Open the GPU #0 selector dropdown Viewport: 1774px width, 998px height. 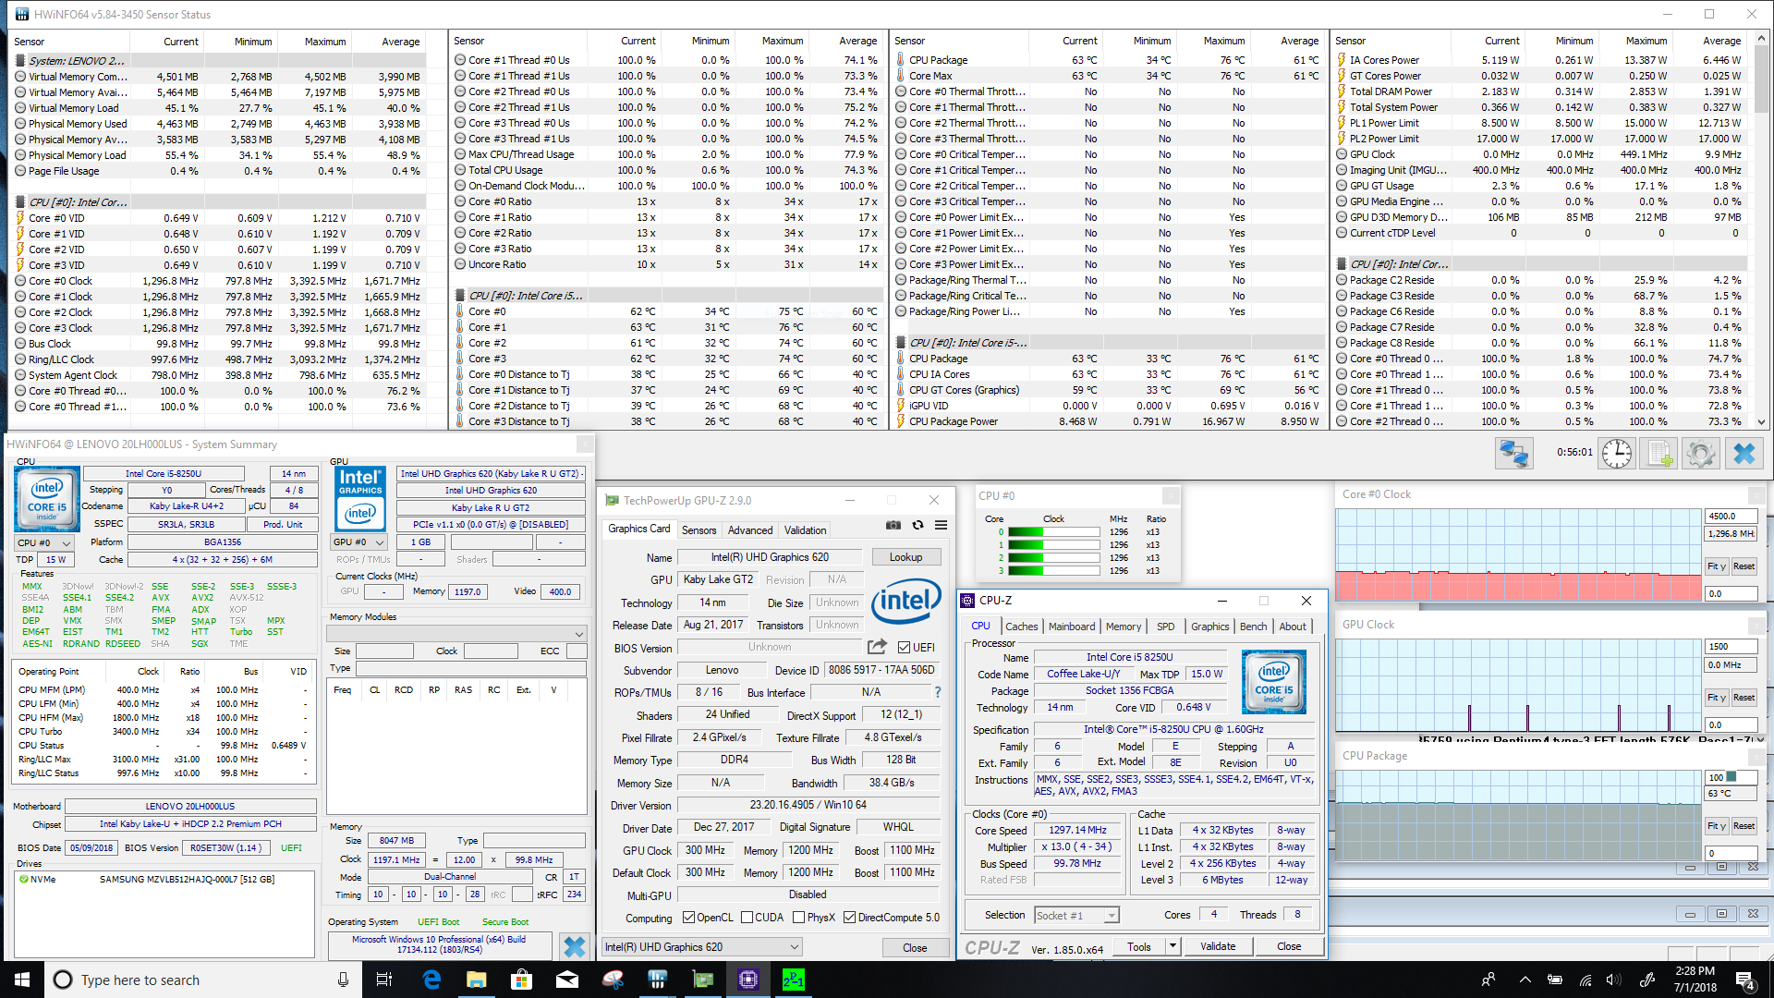tap(360, 542)
